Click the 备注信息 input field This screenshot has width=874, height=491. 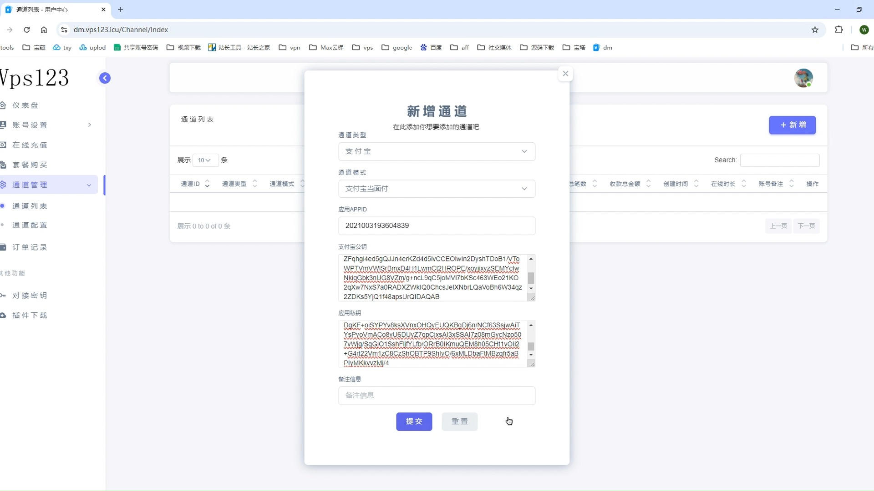click(x=437, y=396)
